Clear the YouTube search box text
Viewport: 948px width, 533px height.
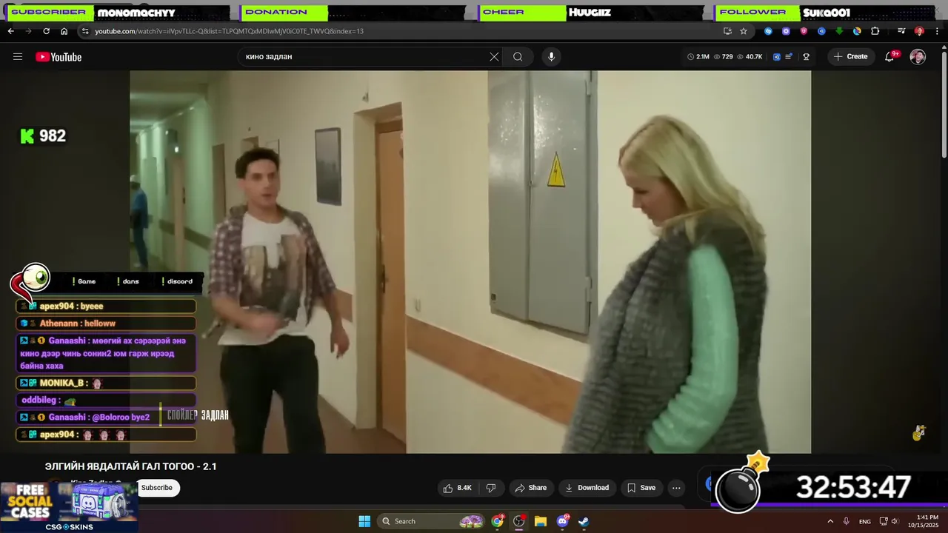point(494,57)
